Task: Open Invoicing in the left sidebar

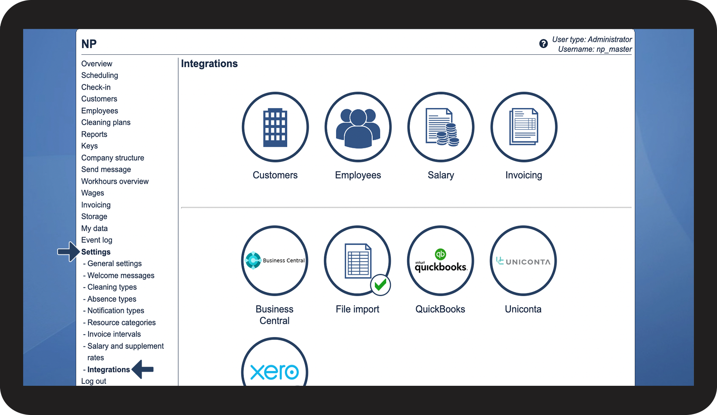Action: tap(96, 205)
